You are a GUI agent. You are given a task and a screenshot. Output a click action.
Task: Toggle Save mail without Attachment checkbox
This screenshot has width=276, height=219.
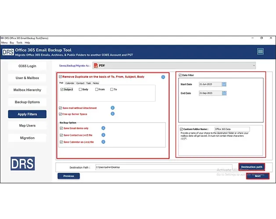coord(60,108)
